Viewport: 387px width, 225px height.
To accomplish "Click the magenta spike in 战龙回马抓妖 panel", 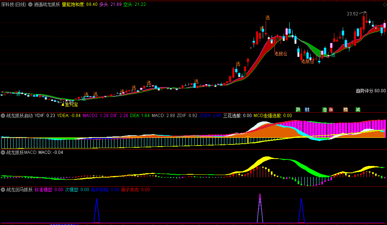I will pos(260,208).
